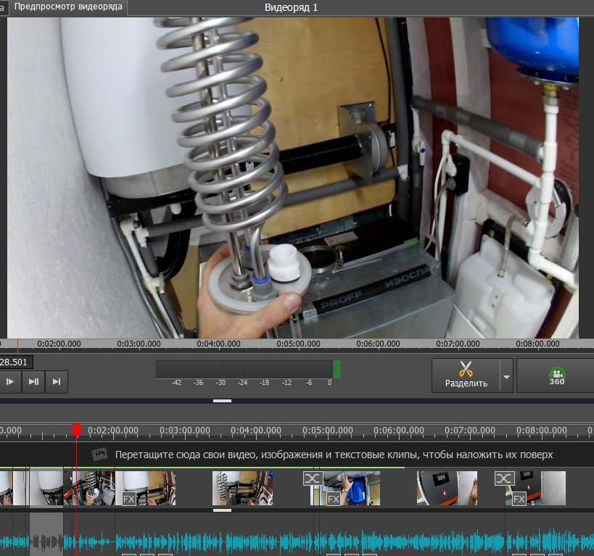594x556 pixels.
Task: Click the Видеоряд 1 preview title
Action: (292, 7)
